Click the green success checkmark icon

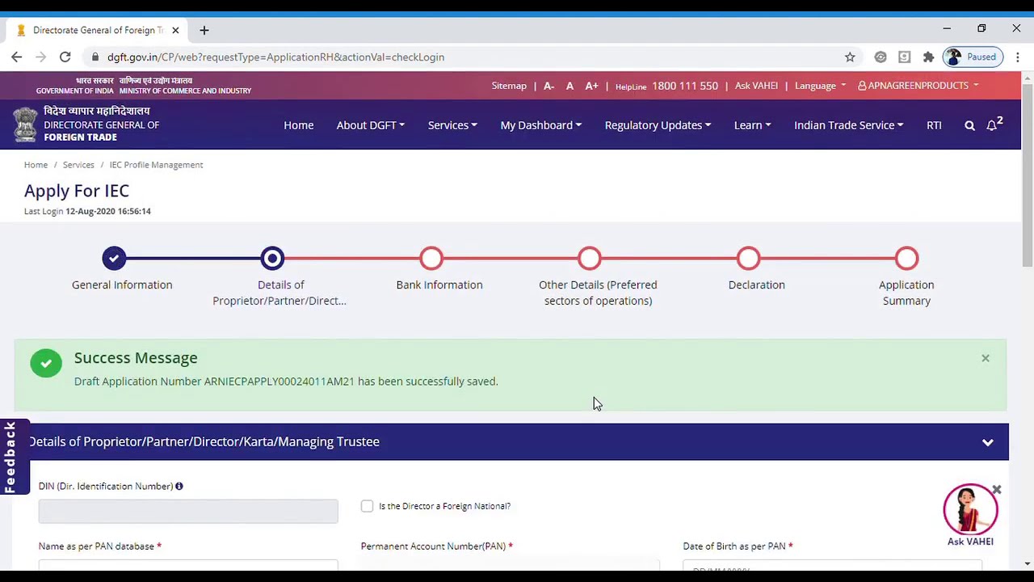pyautogui.click(x=46, y=363)
